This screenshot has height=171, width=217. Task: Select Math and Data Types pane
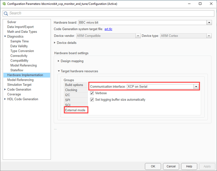coord(22,32)
